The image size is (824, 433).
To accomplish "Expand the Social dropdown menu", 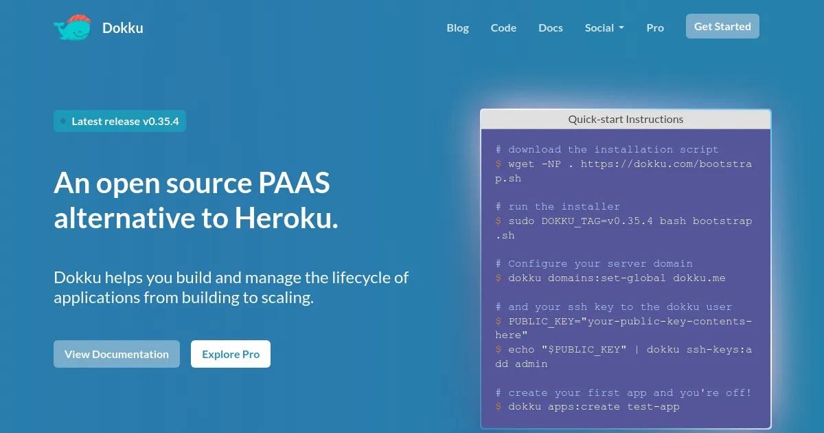I will 604,28.
